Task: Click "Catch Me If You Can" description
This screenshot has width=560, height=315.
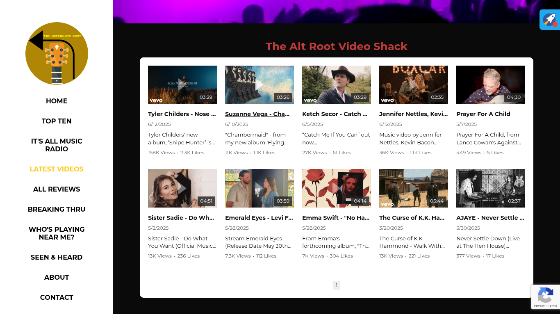Action: [336, 139]
